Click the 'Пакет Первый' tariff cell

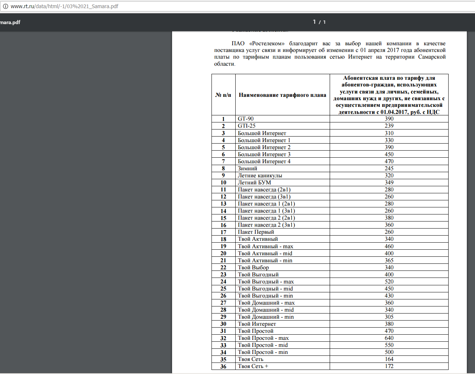(x=256, y=232)
